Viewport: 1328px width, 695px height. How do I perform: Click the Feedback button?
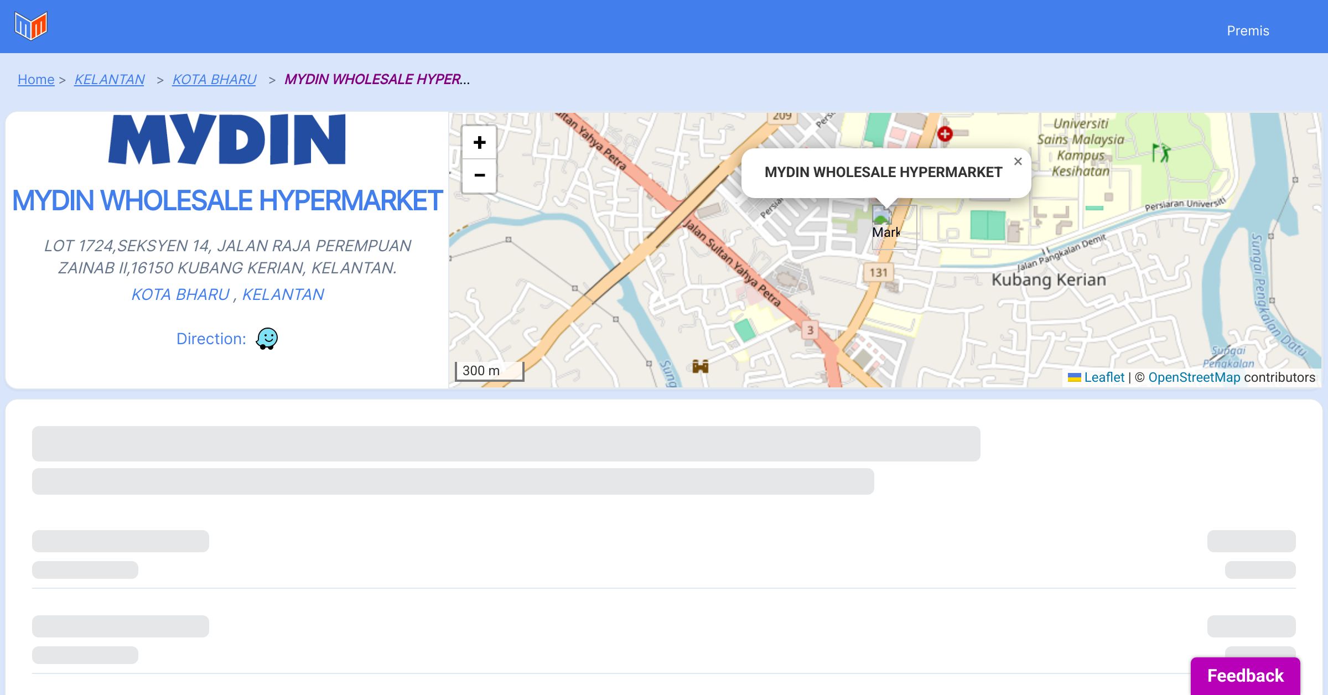1245,675
